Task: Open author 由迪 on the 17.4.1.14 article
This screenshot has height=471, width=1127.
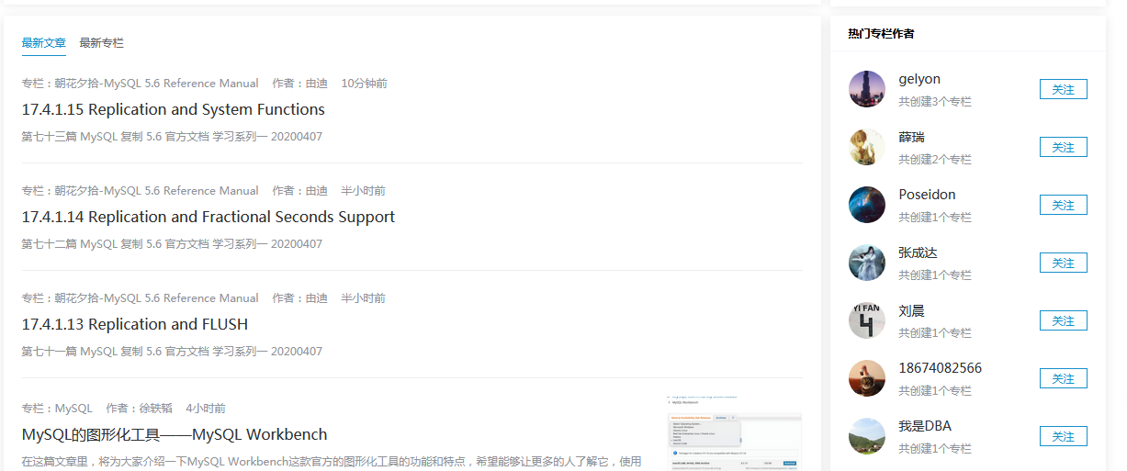Action: click(299, 191)
